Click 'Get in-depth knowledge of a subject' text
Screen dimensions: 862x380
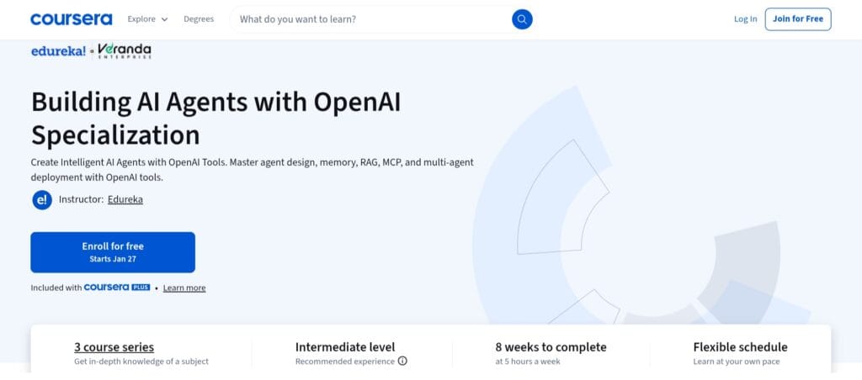pos(141,362)
